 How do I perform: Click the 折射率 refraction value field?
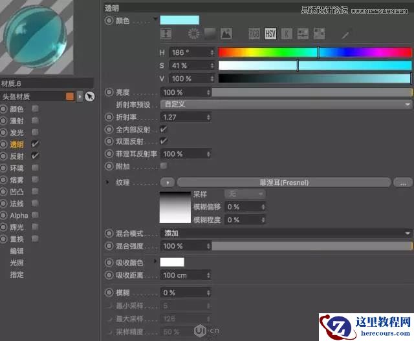click(186, 118)
